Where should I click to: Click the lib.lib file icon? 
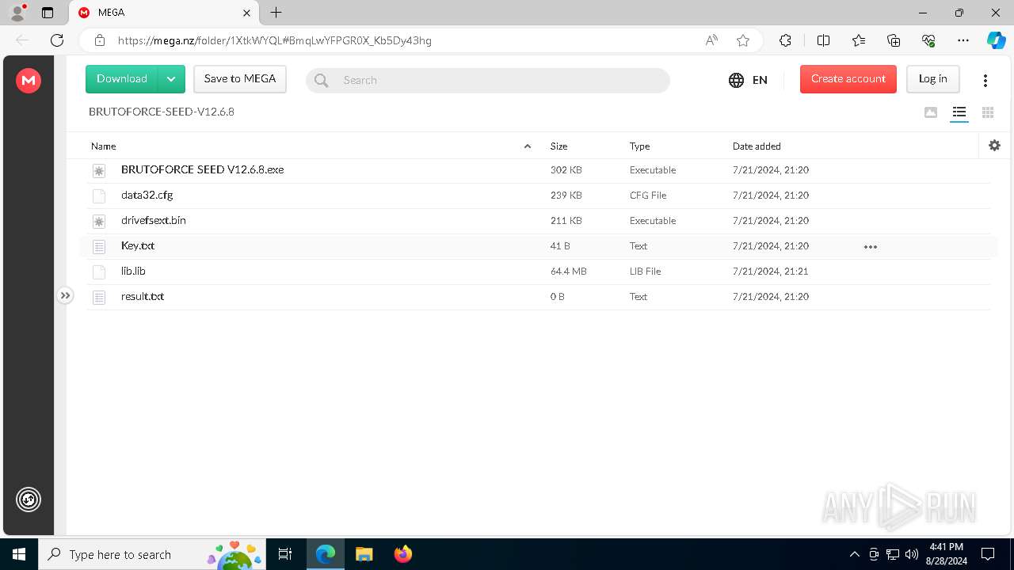[x=99, y=272]
